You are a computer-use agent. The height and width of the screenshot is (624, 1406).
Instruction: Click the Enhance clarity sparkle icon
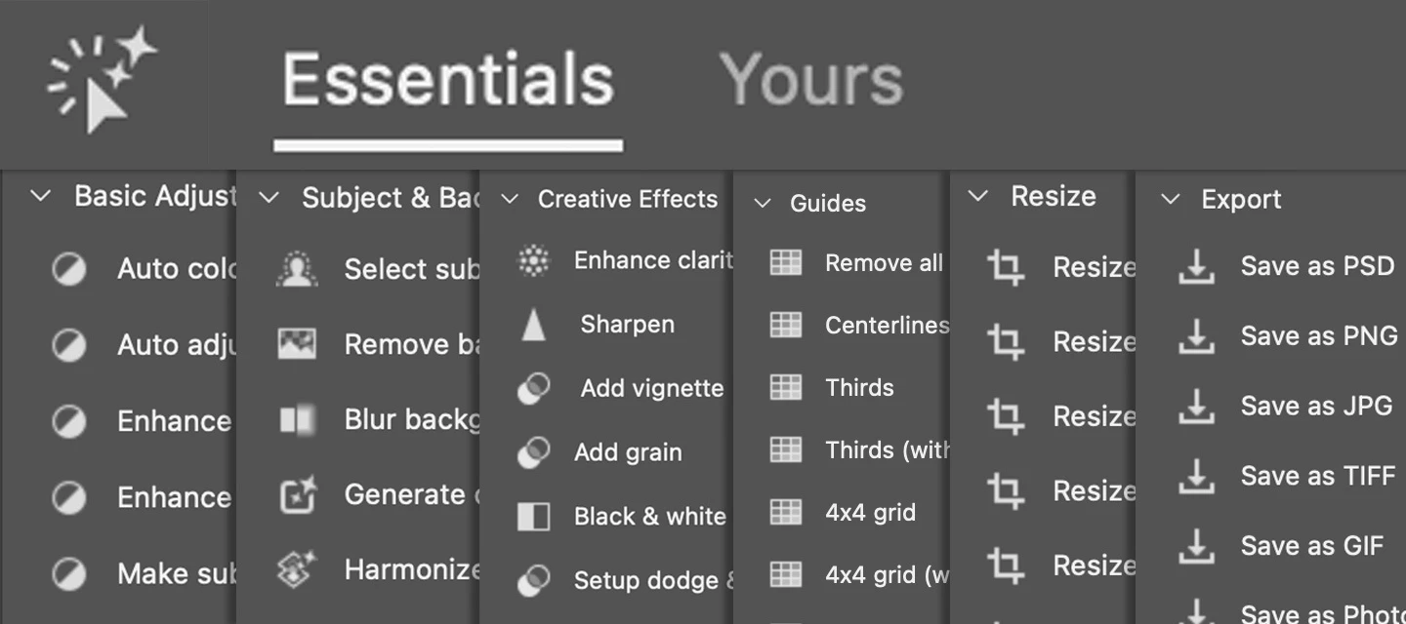(532, 260)
